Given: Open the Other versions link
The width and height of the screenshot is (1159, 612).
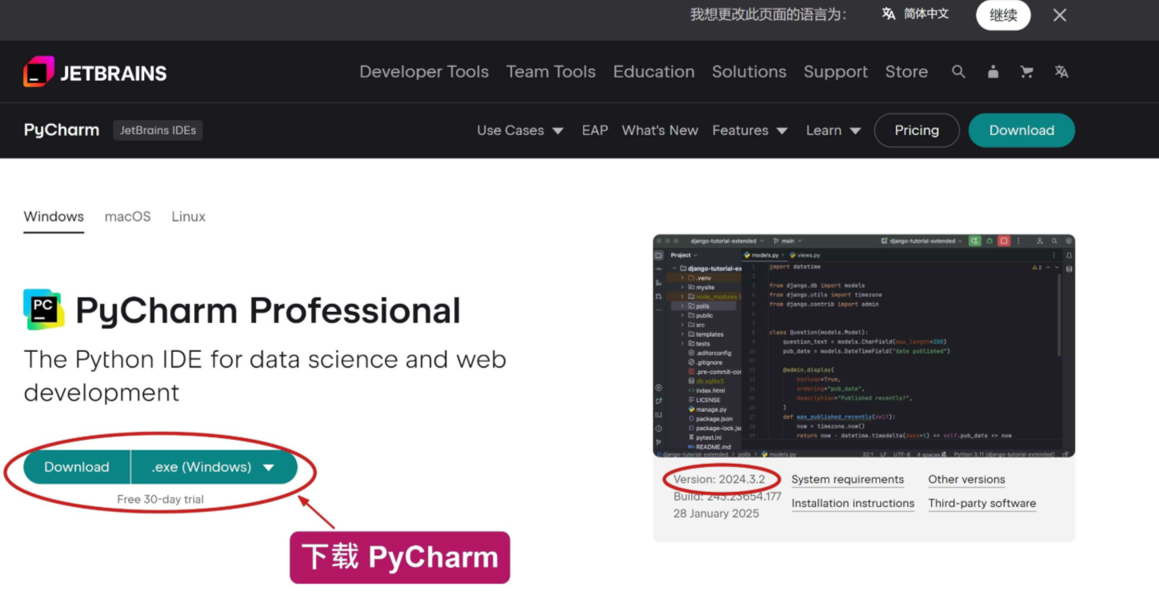Looking at the screenshot, I should [966, 480].
